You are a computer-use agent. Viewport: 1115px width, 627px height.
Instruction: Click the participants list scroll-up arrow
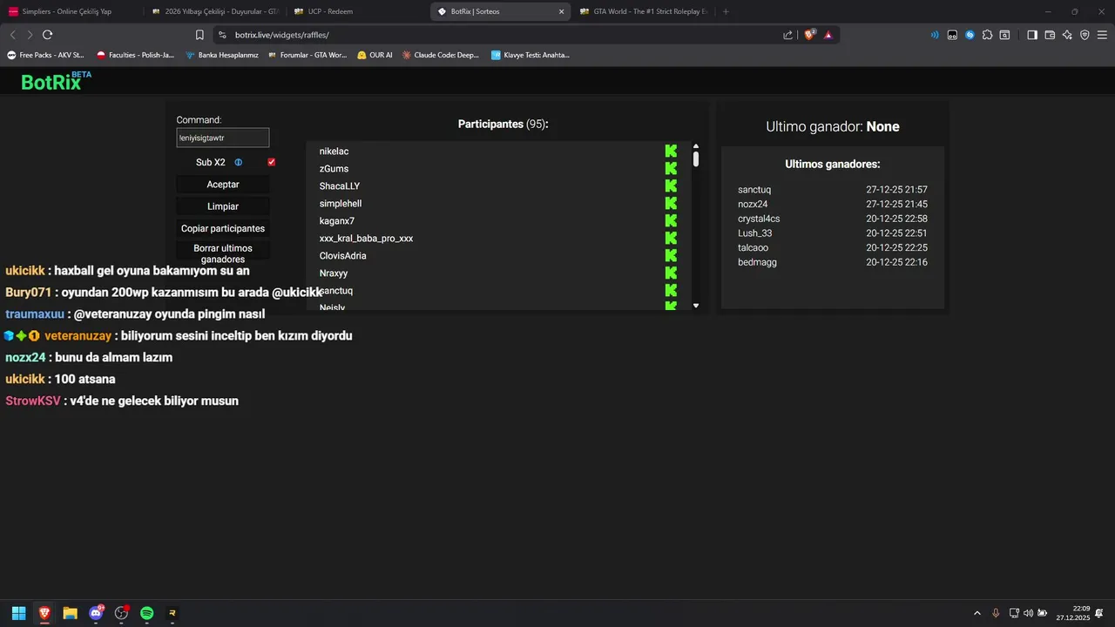(x=696, y=146)
